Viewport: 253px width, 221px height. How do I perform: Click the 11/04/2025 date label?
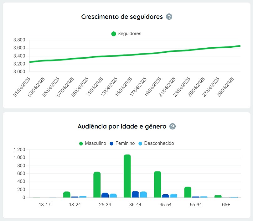tap(95, 87)
